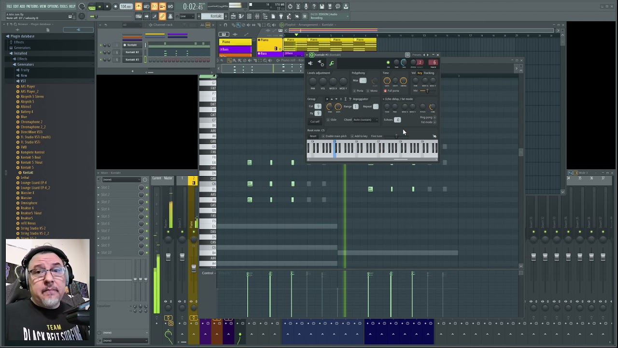Viewport: 618px width, 348px height.
Task: Click the root note Reset button
Action: point(313,136)
